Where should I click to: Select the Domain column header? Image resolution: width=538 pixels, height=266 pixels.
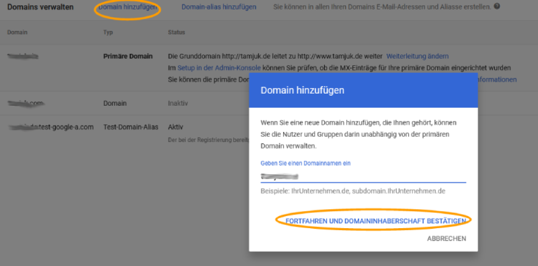click(x=17, y=32)
